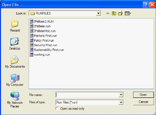Click the Help question mark button
156x115 pixels.
146,5
